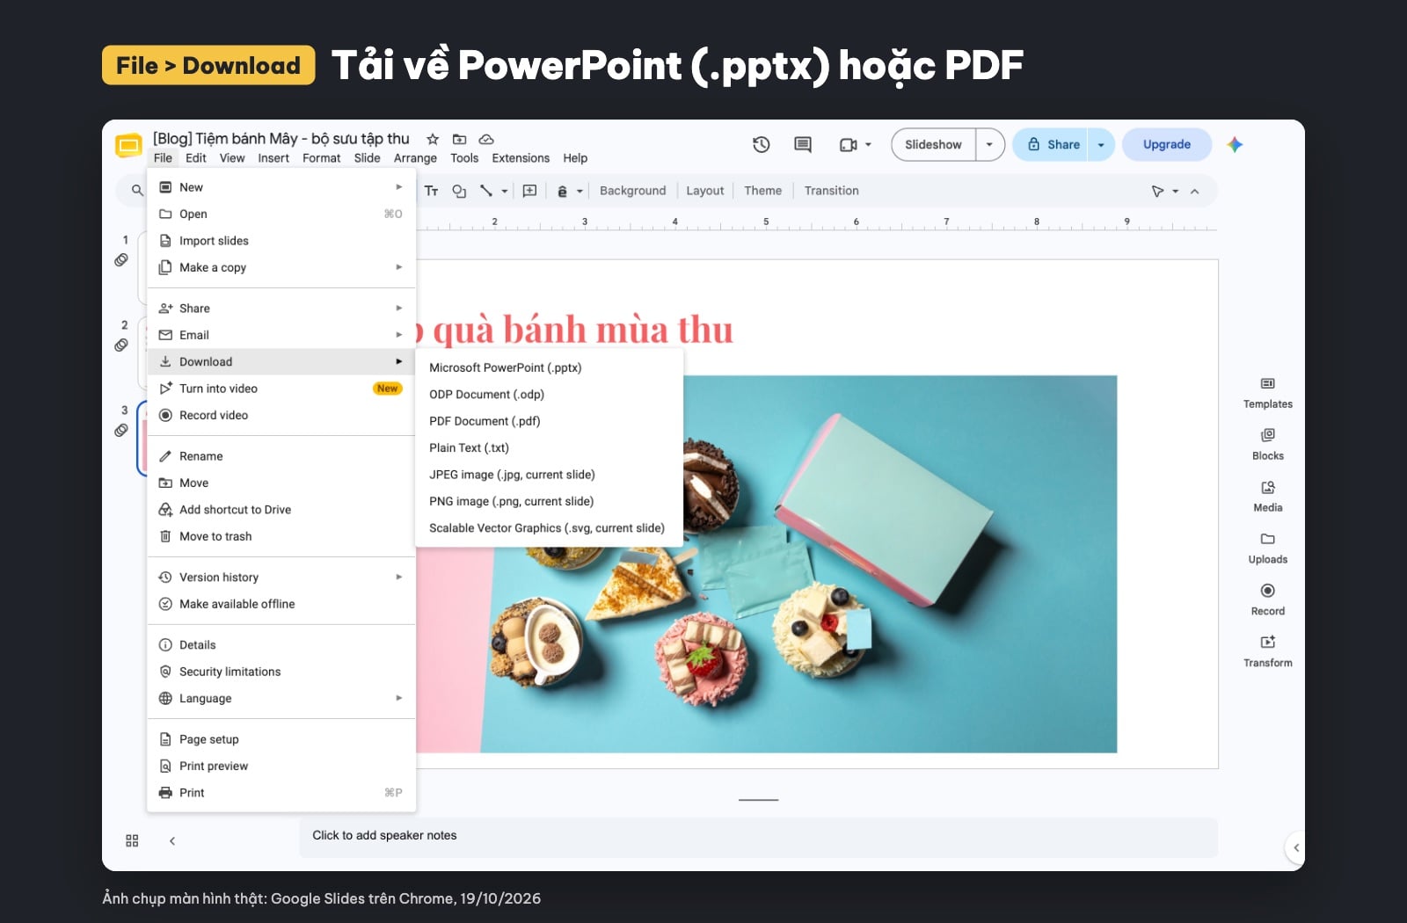1407x923 pixels.
Task: Open Uploads in the side panel
Action: click(1268, 549)
